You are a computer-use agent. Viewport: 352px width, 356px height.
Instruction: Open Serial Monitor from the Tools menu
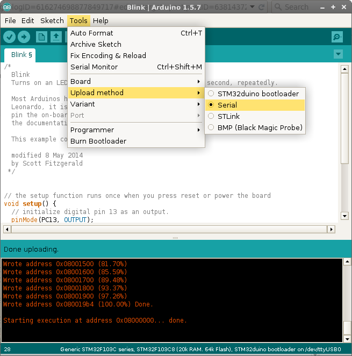pyautogui.click(x=136, y=67)
